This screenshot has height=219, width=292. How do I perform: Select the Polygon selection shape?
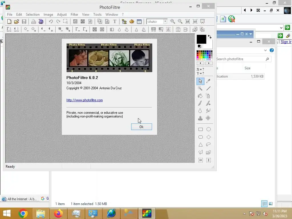click(x=200, y=152)
